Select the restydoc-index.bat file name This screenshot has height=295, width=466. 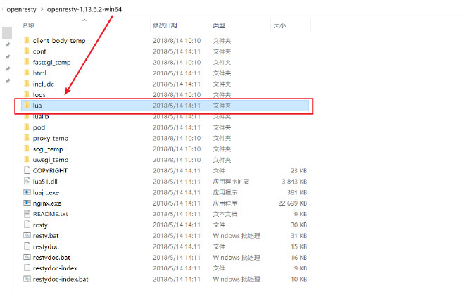click(x=61, y=280)
